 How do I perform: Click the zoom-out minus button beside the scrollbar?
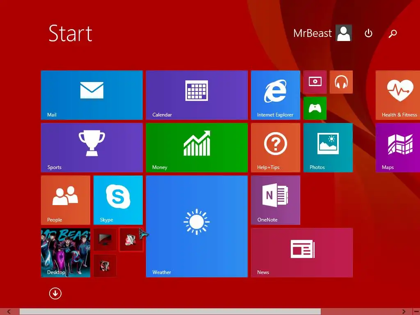[416, 312]
